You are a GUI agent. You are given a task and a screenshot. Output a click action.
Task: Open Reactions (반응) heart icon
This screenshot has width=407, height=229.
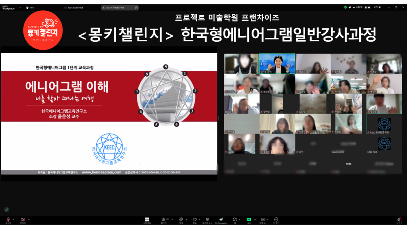point(194,220)
